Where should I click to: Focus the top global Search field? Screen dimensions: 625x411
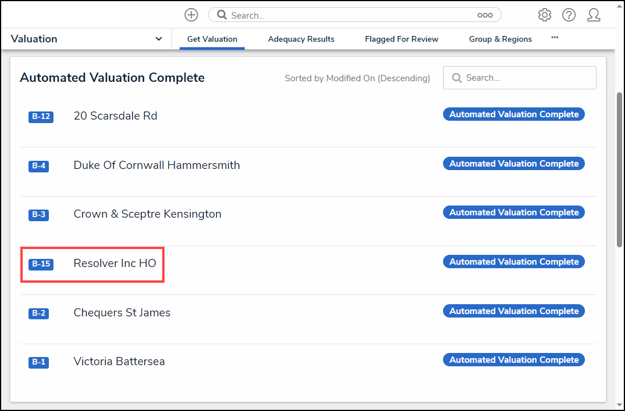[x=355, y=15]
